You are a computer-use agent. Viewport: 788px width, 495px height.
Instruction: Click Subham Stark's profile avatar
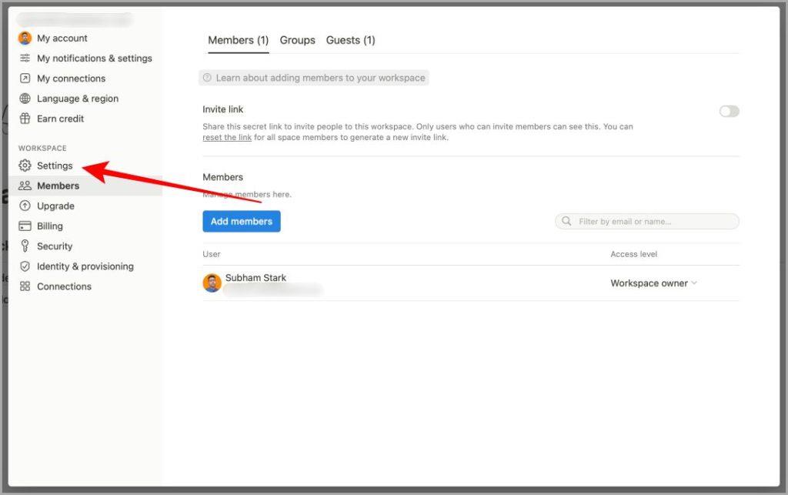point(212,283)
